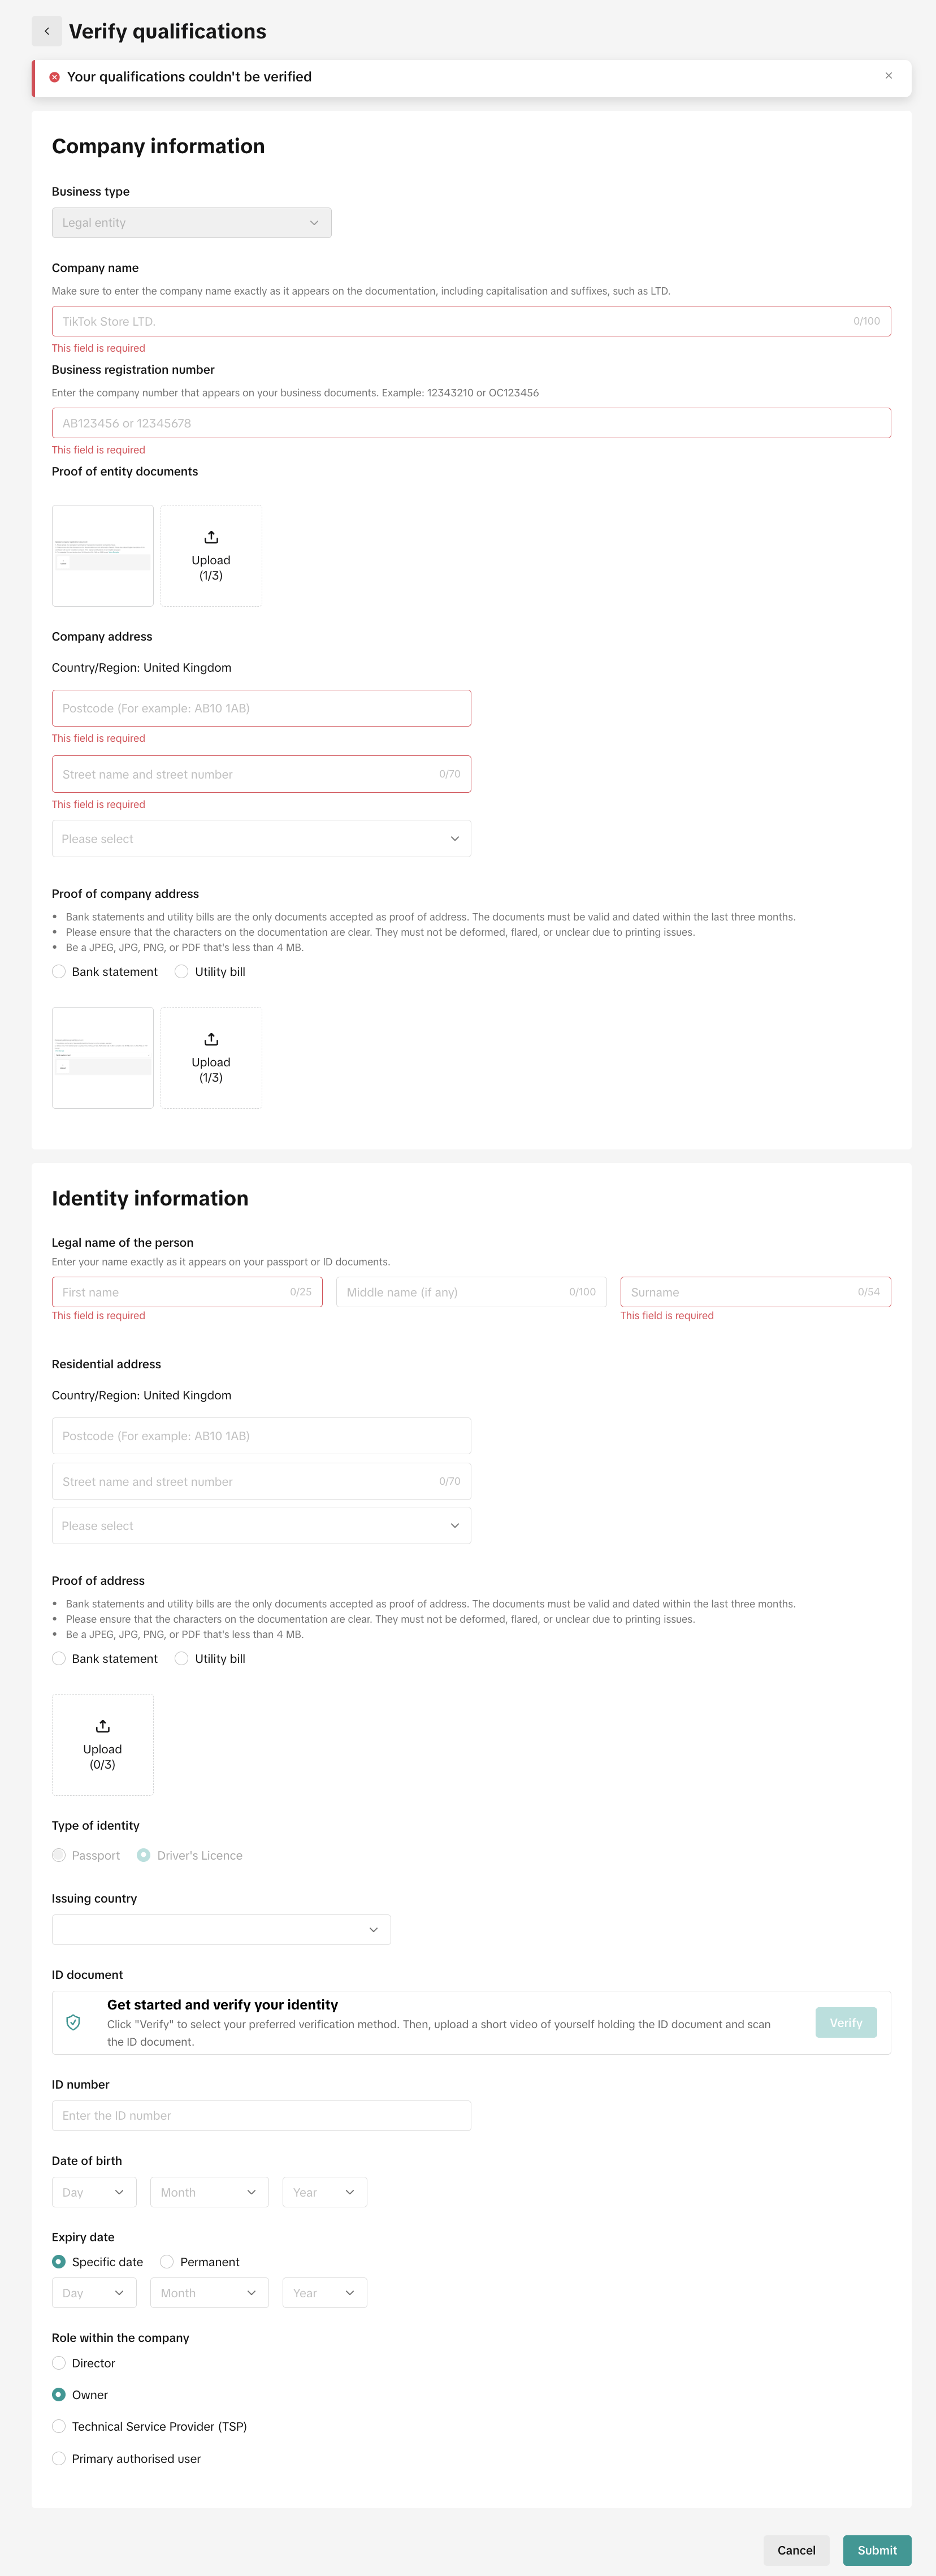This screenshot has height=2576, width=936.
Task: Click the shield icon in ID document box
Action: [x=73, y=2023]
